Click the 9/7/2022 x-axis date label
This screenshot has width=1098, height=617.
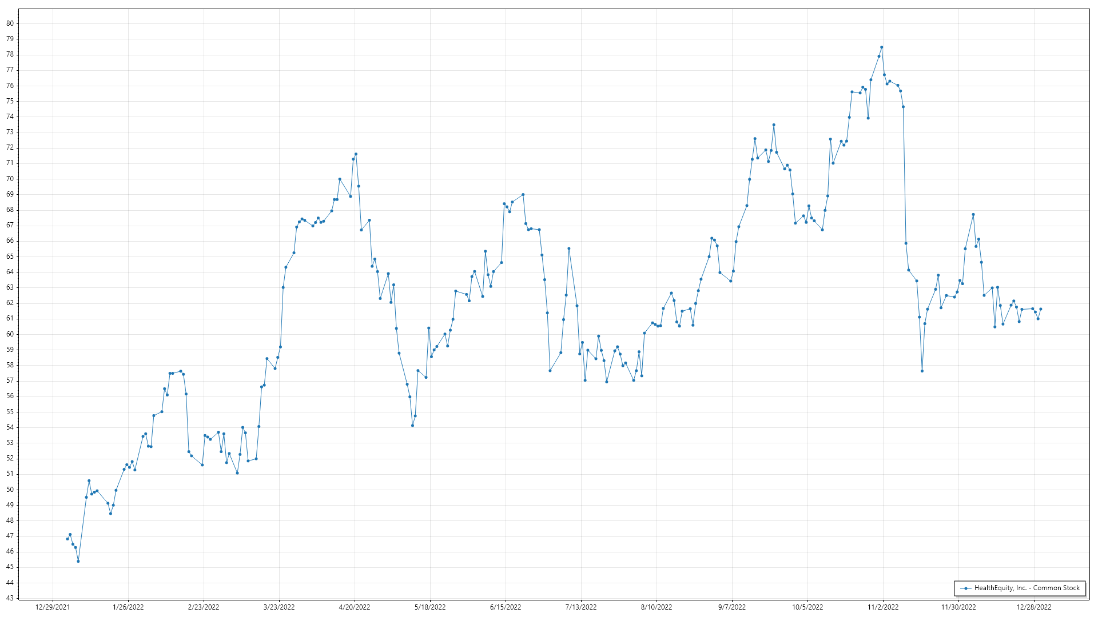[x=732, y=607]
